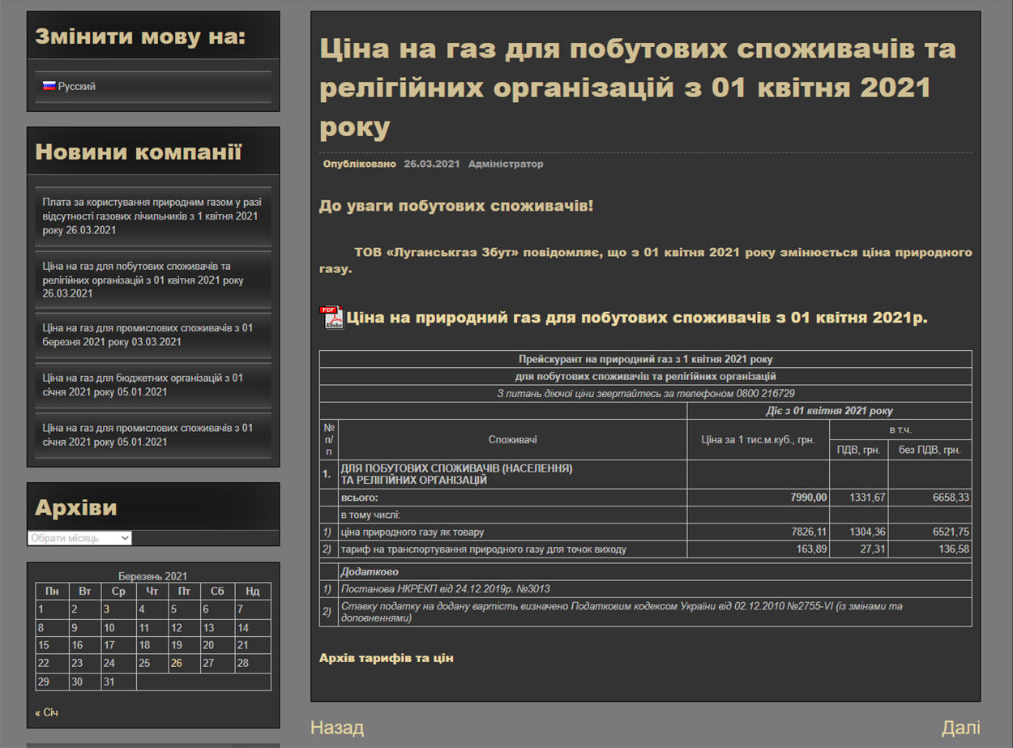
Task: Click the value 1304,36 in the table
Action: point(867,532)
